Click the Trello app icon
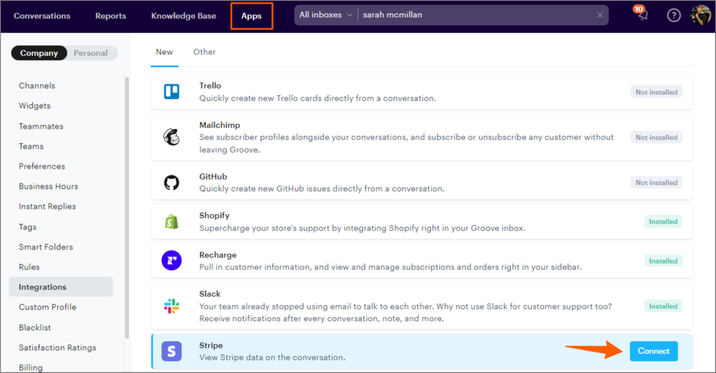 (172, 92)
